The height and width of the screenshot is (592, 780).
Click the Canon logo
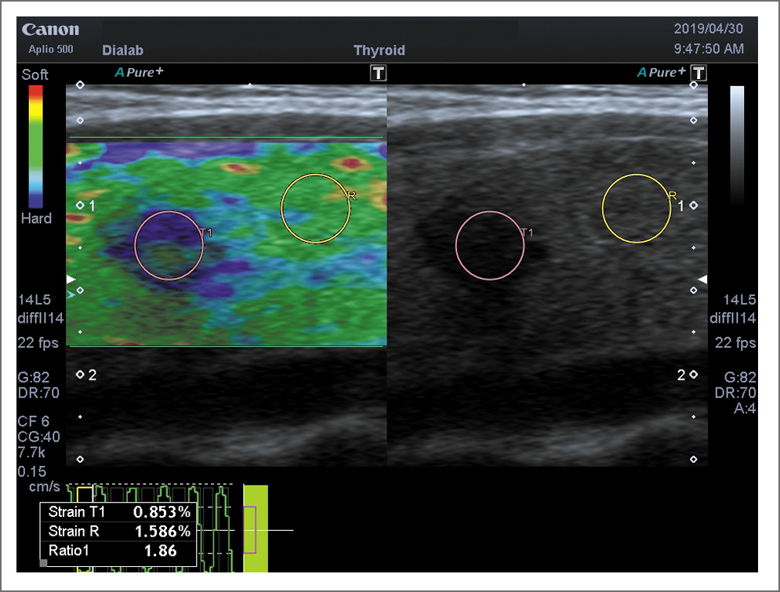pyautogui.click(x=51, y=31)
